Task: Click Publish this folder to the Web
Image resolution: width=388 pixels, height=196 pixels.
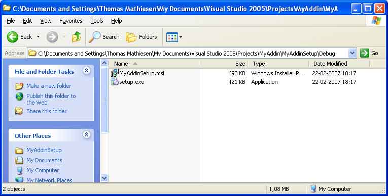Action: [x=51, y=99]
